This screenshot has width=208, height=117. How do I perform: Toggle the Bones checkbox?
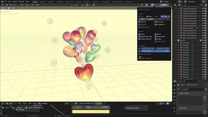coord(156,34)
